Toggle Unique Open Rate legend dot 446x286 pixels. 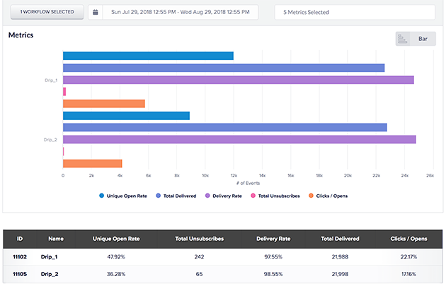coord(102,195)
